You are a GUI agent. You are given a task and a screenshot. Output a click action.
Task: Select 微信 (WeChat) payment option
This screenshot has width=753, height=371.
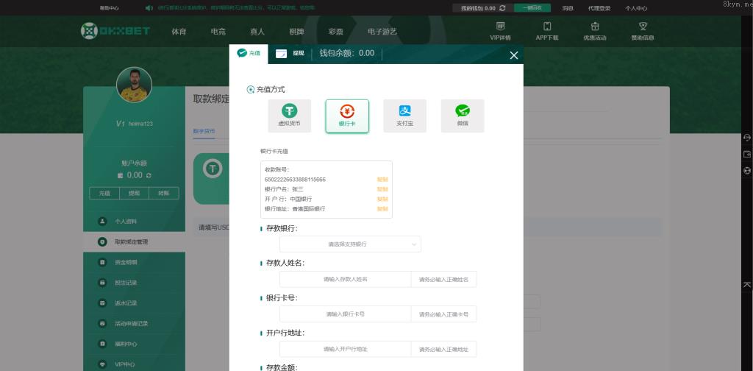[463, 116]
